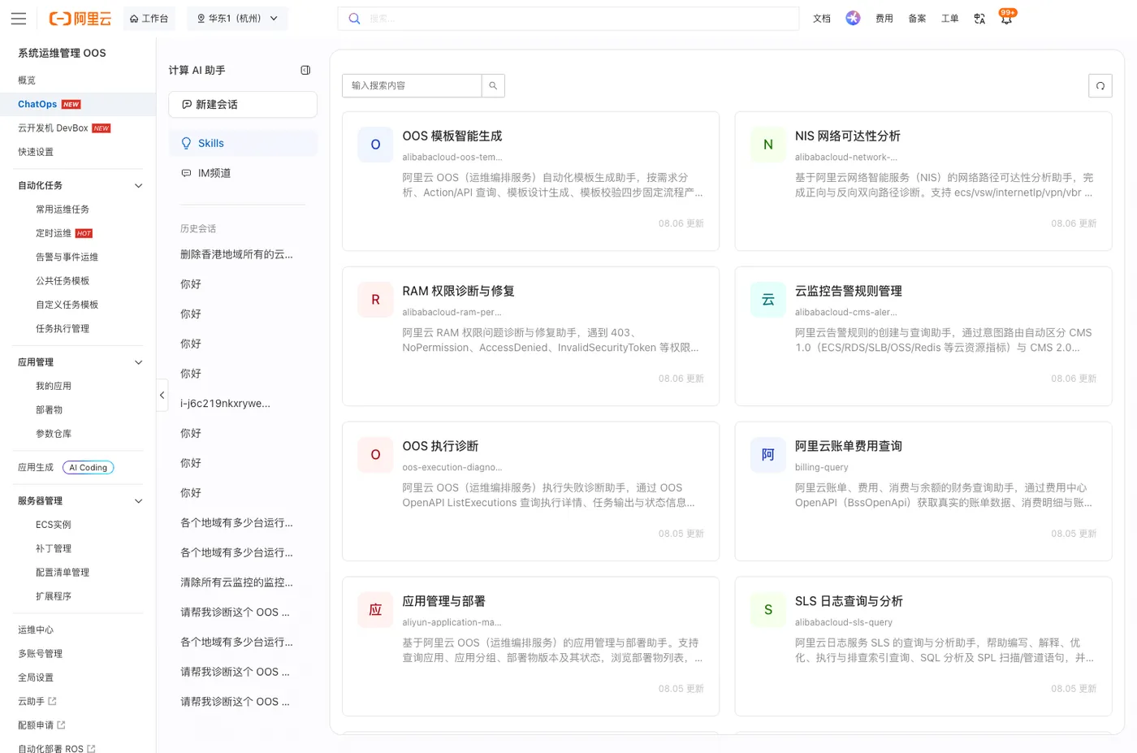Viewport: 1137px width, 753px height.
Task: Open the 云监控告警规则管理 skill title
Action: (849, 291)
